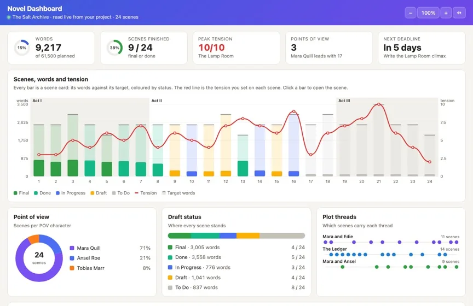Toggle the Tension line legend entry
This screenshot has width=473, height=306.
[x=146, y=193]
